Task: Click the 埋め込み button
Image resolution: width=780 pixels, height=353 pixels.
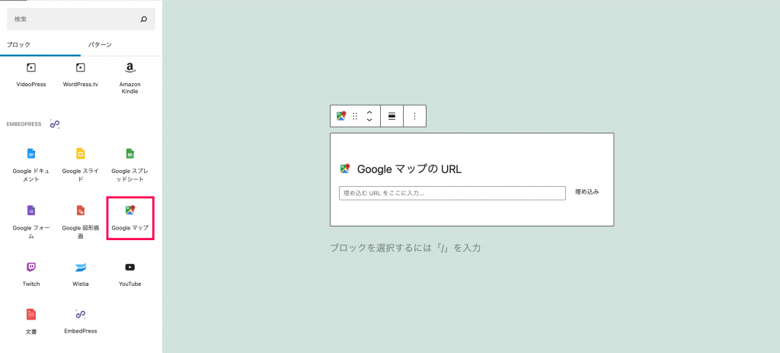Action: pyautogui.click(x=587, y=191)
